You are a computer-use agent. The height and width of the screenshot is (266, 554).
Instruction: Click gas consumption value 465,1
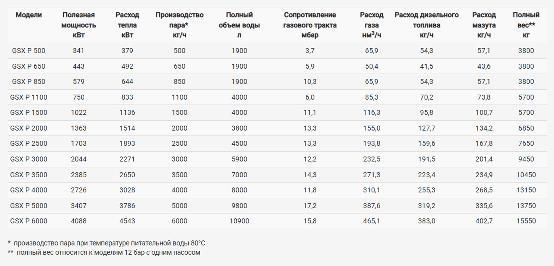pyautogui.click(x=371, y=221)
